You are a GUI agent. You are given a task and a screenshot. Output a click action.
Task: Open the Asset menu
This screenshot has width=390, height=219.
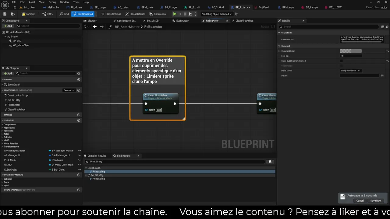(32, 2)
